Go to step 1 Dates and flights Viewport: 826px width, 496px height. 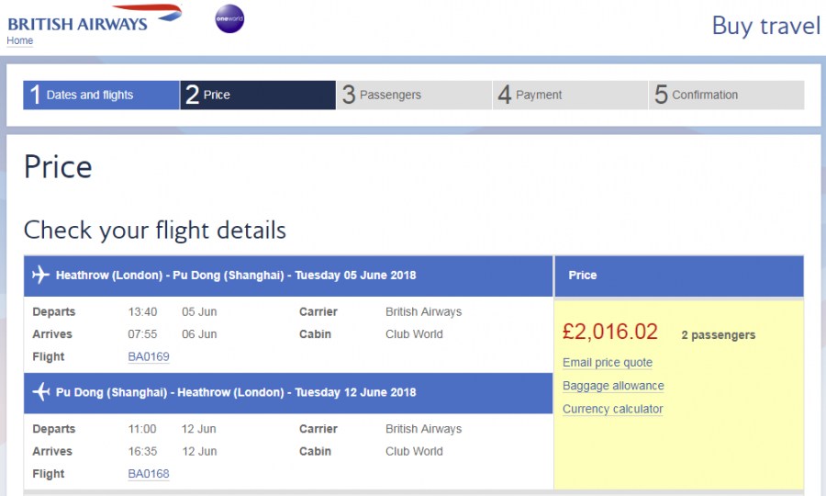pos(101,95)
